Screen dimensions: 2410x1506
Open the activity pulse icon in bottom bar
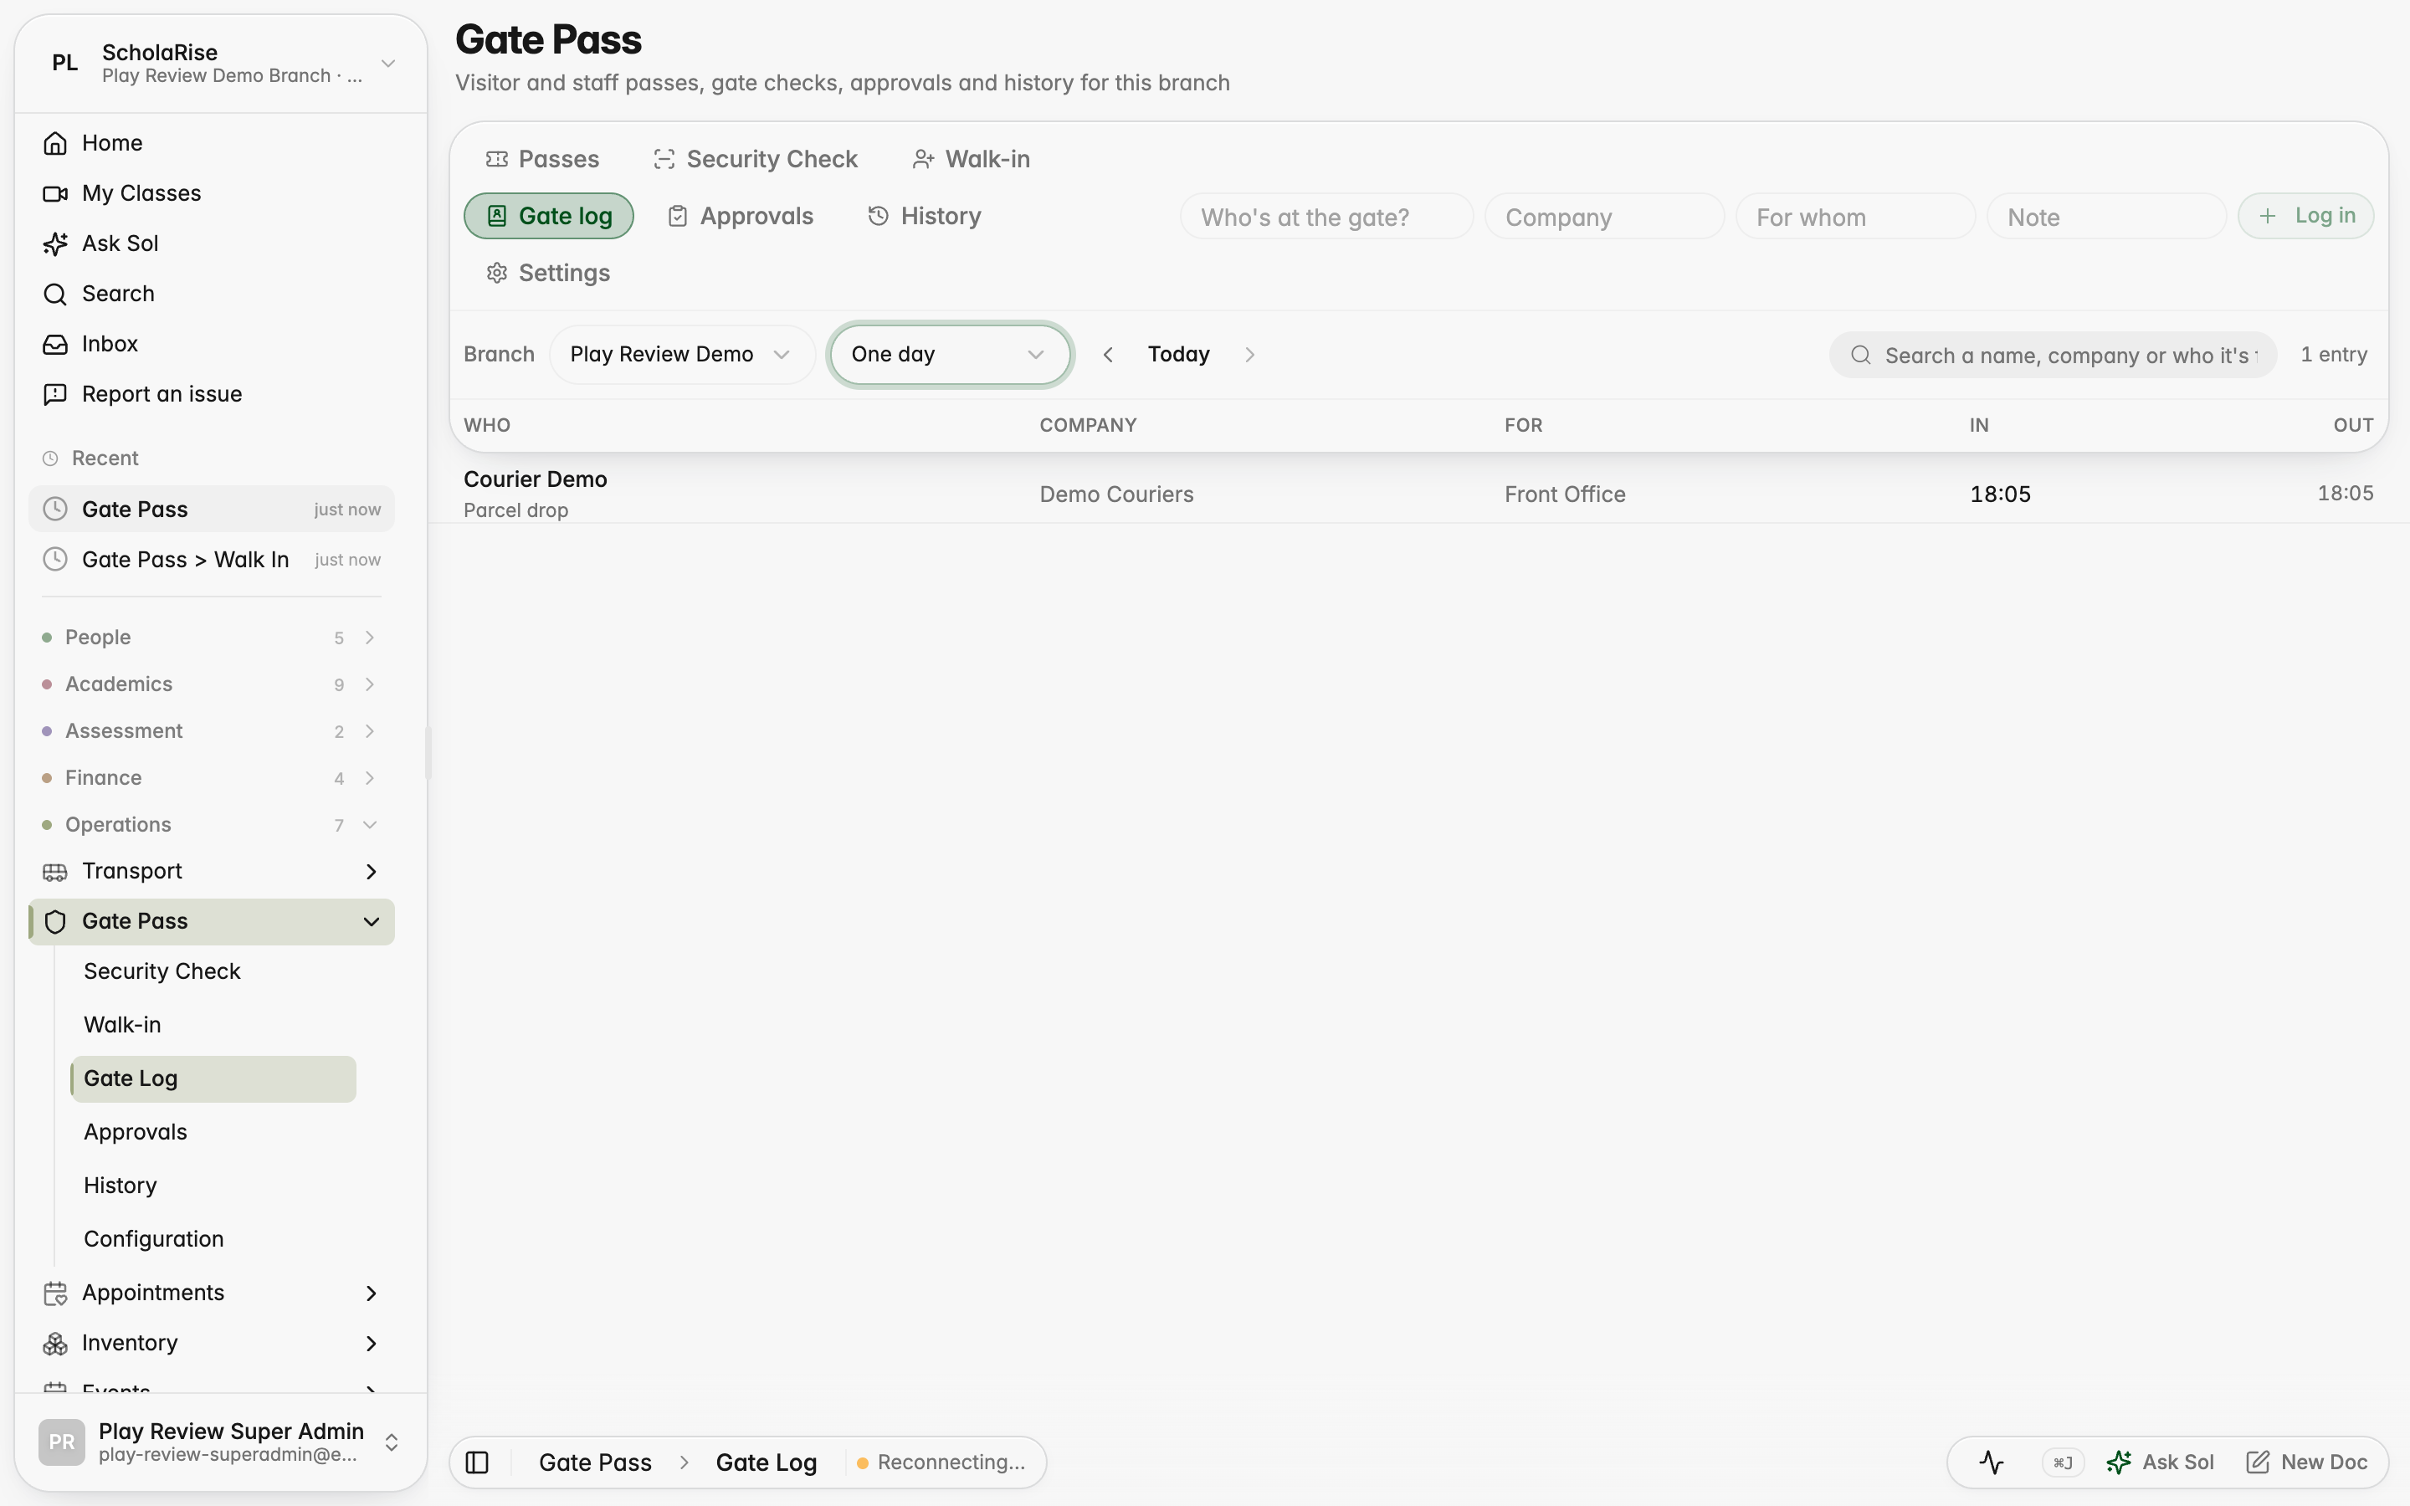(1992, 1462)
